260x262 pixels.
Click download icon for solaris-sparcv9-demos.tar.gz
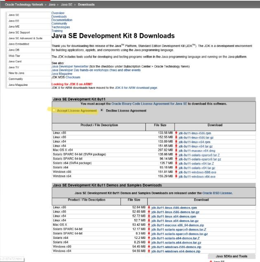tap(149, 234)
